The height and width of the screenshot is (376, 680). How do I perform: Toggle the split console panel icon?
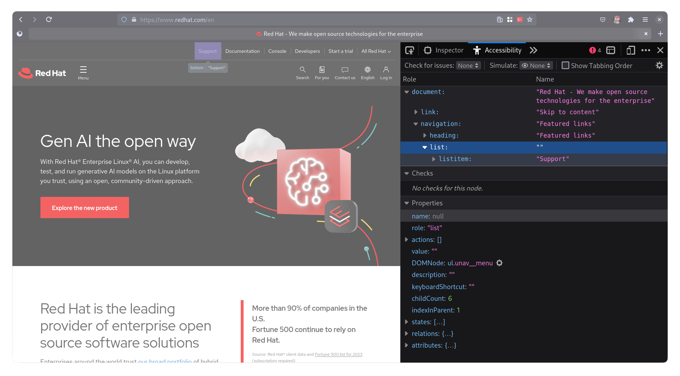click(x=611, y=50)
